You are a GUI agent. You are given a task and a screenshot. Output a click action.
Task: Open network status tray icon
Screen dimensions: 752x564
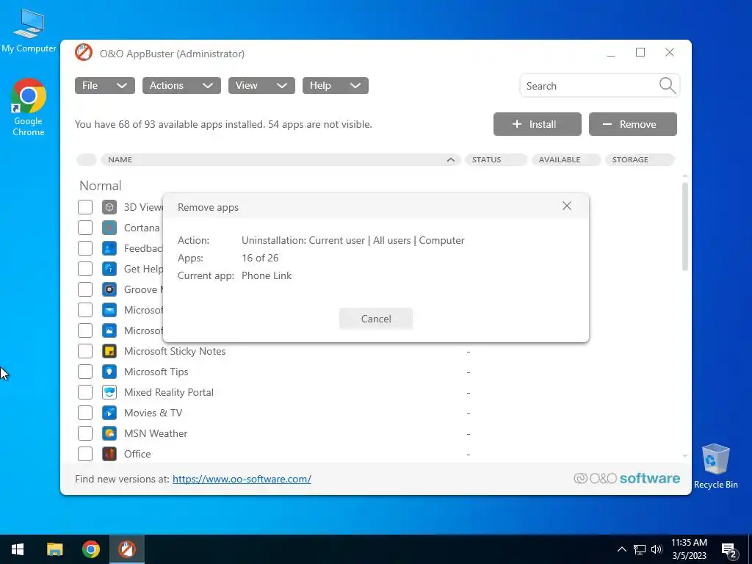point(640,549)
